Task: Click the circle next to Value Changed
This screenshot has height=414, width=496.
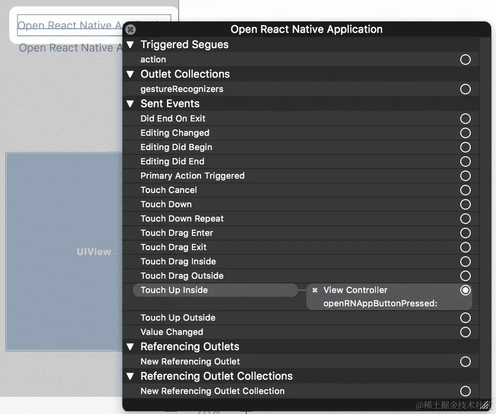Action: coord(466,332)
